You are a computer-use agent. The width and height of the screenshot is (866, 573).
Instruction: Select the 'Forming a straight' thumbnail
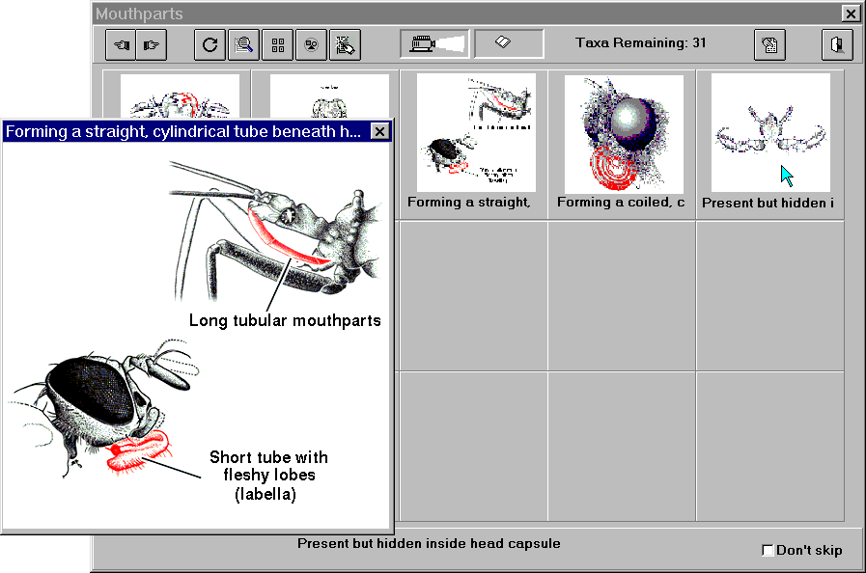[476, 133]
